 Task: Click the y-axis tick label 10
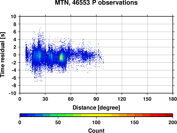pos(13,16)
